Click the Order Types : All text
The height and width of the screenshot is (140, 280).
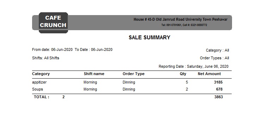214,58
